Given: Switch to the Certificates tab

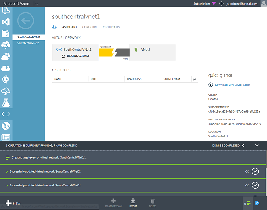Looking at the screenshot, I should [x=111, y=27].
